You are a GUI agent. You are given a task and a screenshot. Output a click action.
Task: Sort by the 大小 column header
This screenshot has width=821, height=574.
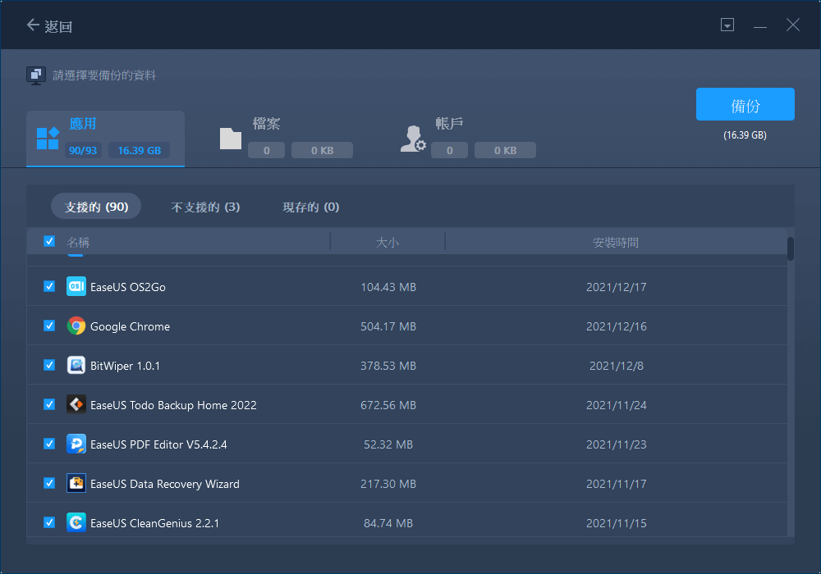(x=388, y=243)
